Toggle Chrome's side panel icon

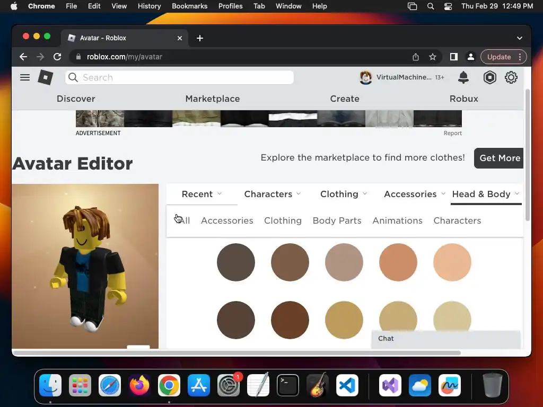click(454, 57)
